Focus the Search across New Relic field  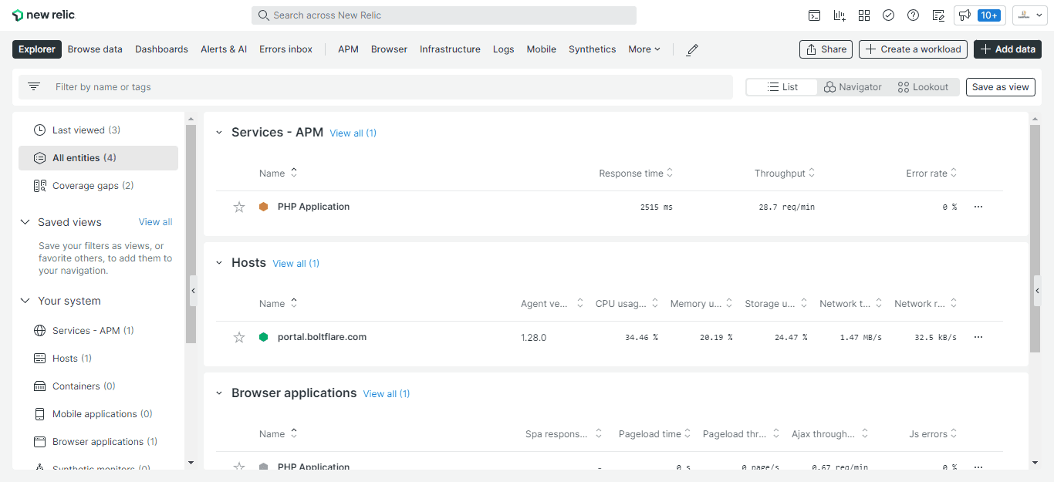(x=444, y=15)
